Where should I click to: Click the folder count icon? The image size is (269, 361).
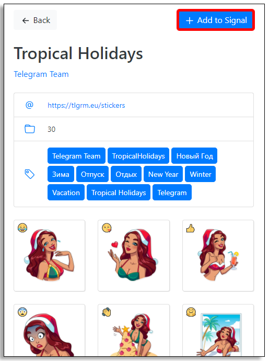(x=30, y=129)
